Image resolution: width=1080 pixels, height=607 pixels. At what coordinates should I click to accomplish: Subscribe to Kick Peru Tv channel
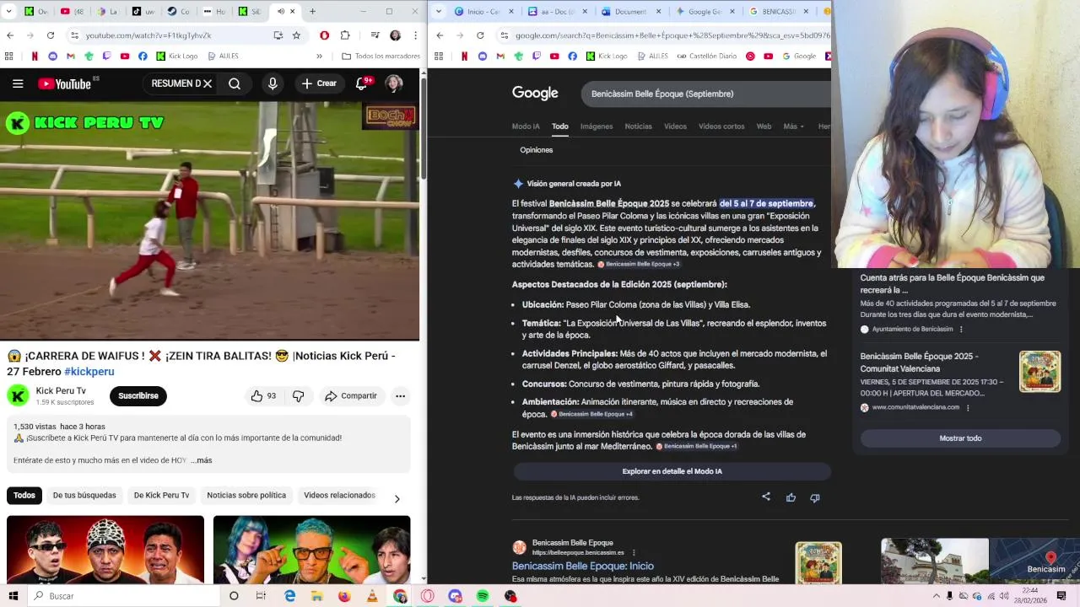click(138, 395)
